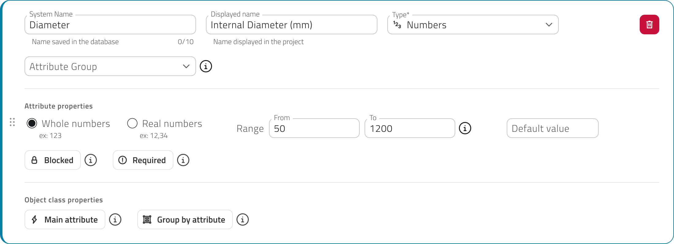
Task: Click the drag handle beside Whole numbers
Action: pyautogui.click(x=13, y=122)
